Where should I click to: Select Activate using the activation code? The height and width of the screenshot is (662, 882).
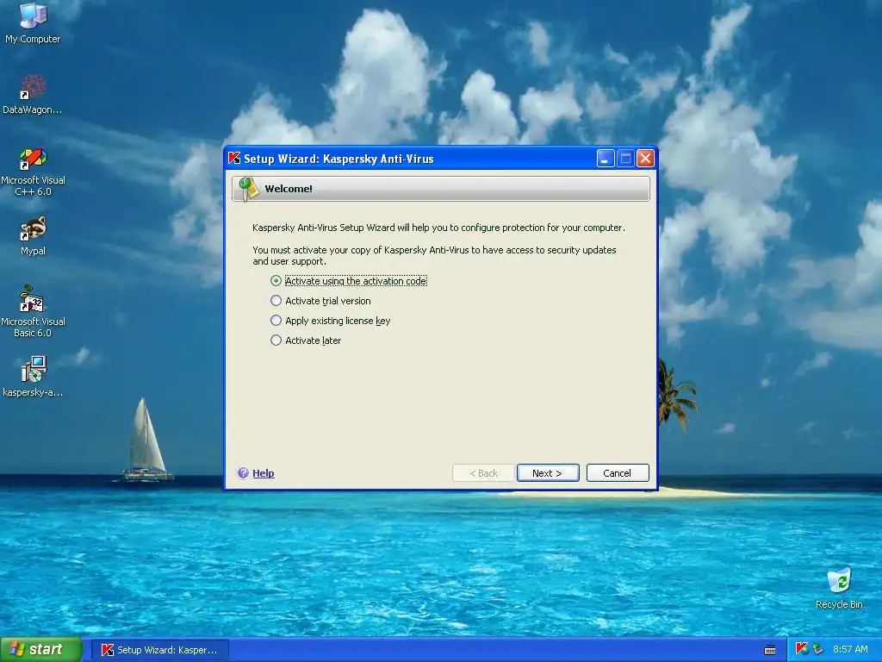tap(348, 281)
